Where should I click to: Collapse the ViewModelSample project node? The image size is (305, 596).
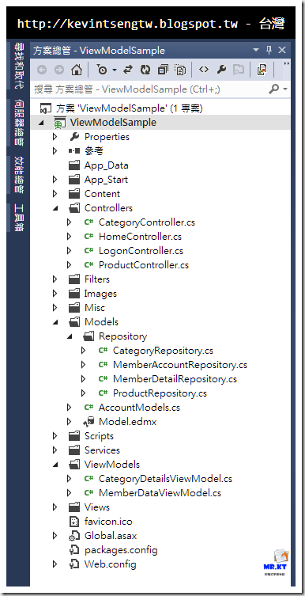click(x=41, y=123)
